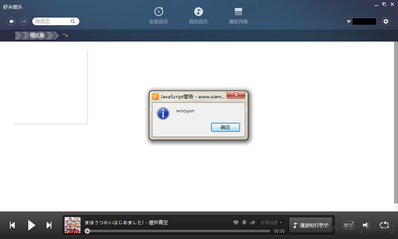Open the 标准品质 quality dropdown

(271, 223)
